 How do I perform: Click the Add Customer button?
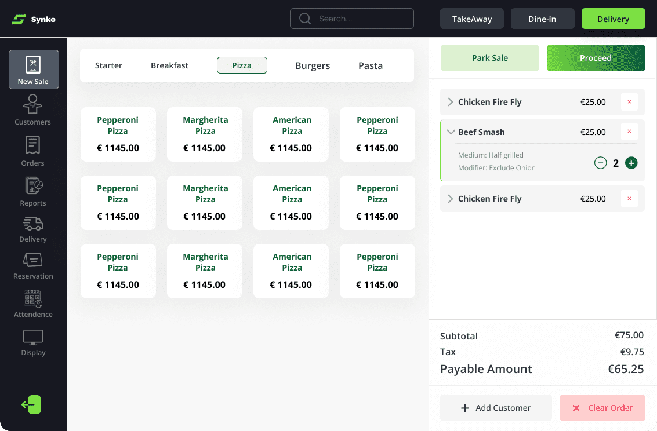pyautogui.click(x=496, y=408)
